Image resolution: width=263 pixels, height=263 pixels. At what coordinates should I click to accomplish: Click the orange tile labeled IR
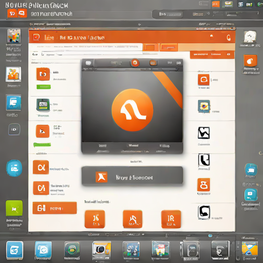tap(171, 219)
